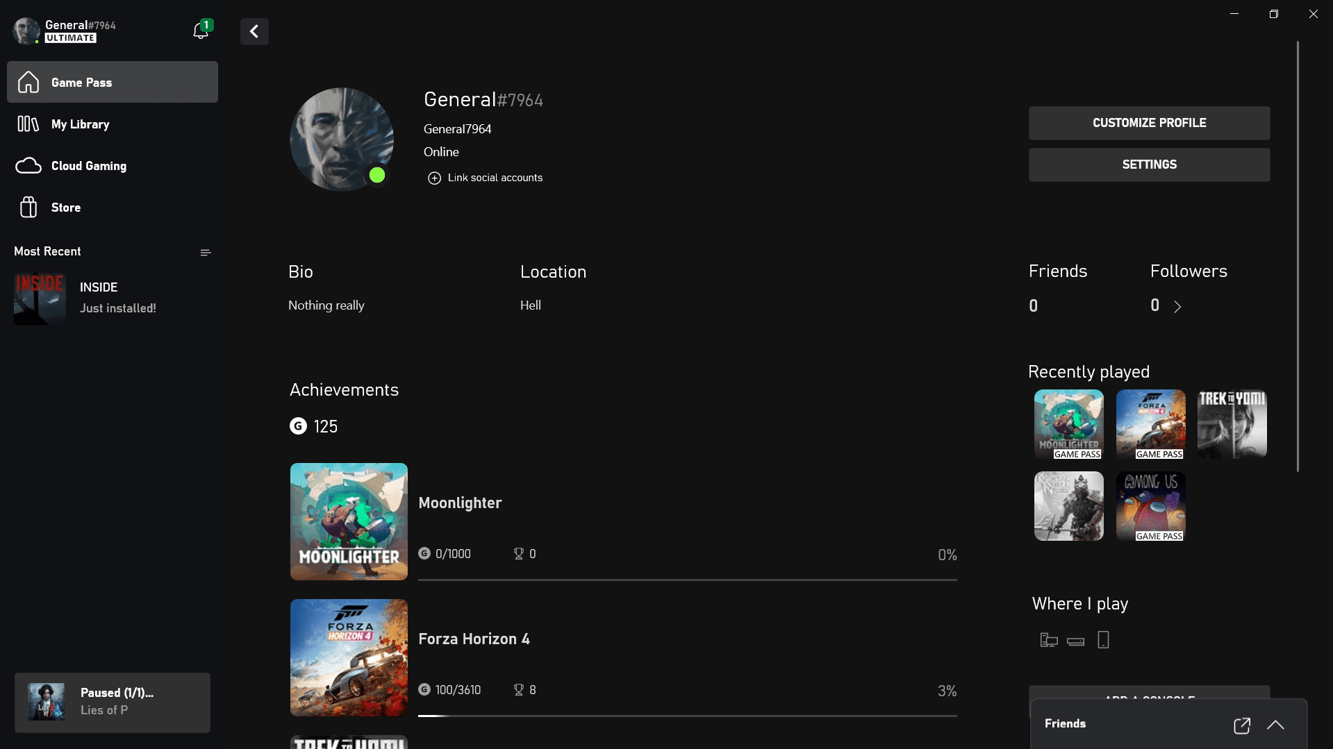
Task: Select the PC icon under Where I play
Action: tap(1048, 639)
